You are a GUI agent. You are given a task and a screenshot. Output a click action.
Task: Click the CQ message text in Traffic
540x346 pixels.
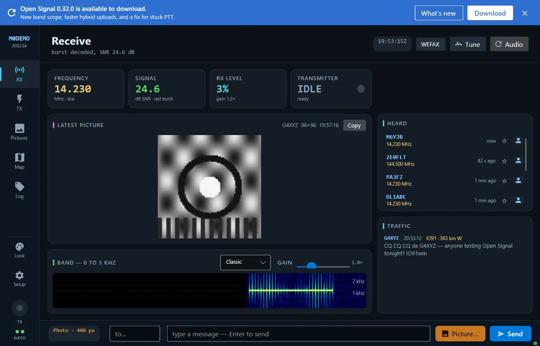coord(448,249)
